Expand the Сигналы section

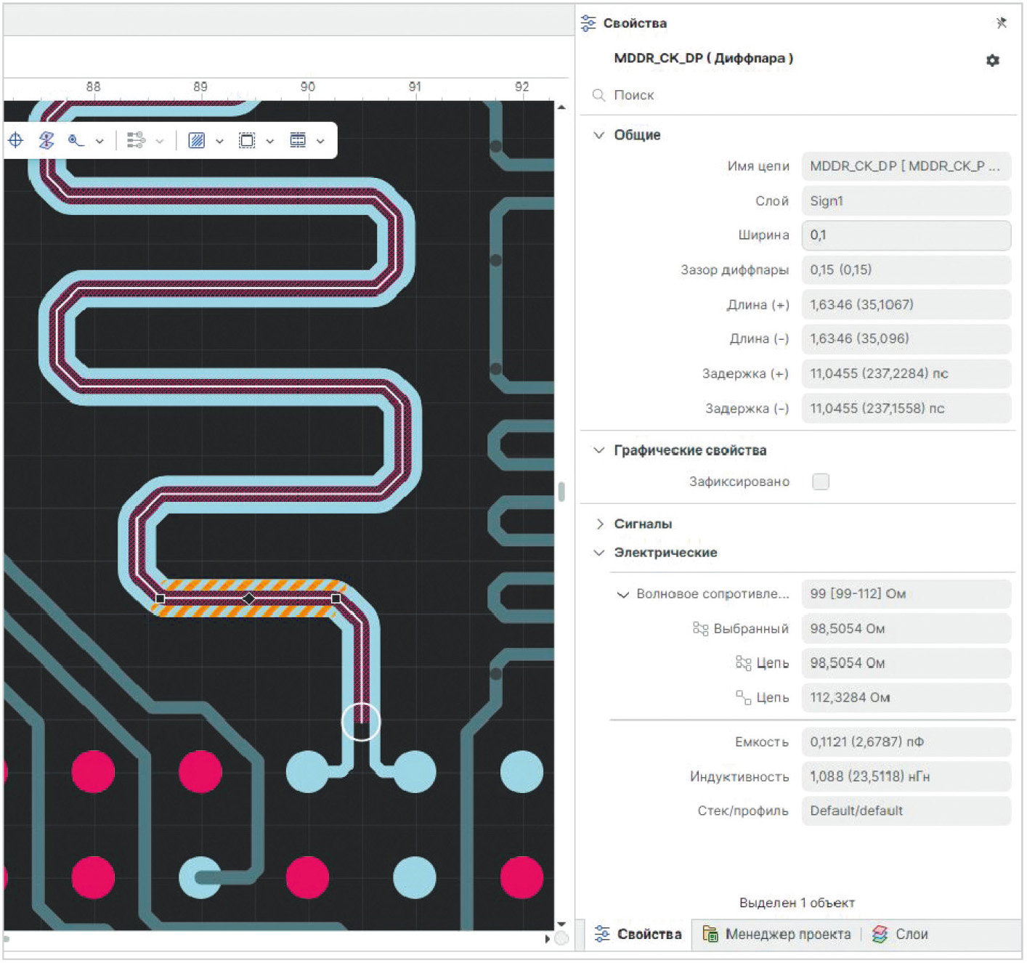[x=599, y=524]
